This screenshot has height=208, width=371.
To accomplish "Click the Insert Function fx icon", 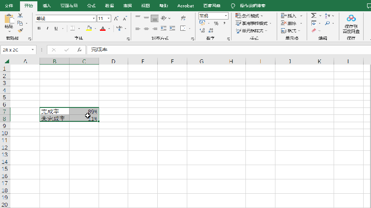I will tap(79, 50).
